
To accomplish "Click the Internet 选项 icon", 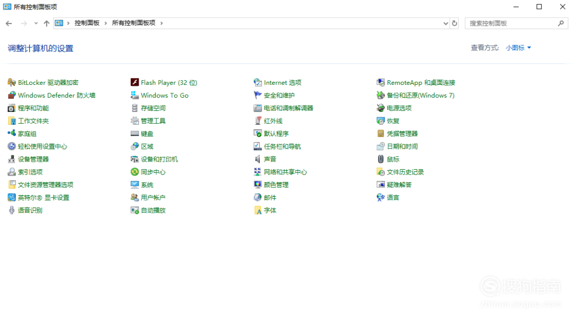I will [258, 83].
